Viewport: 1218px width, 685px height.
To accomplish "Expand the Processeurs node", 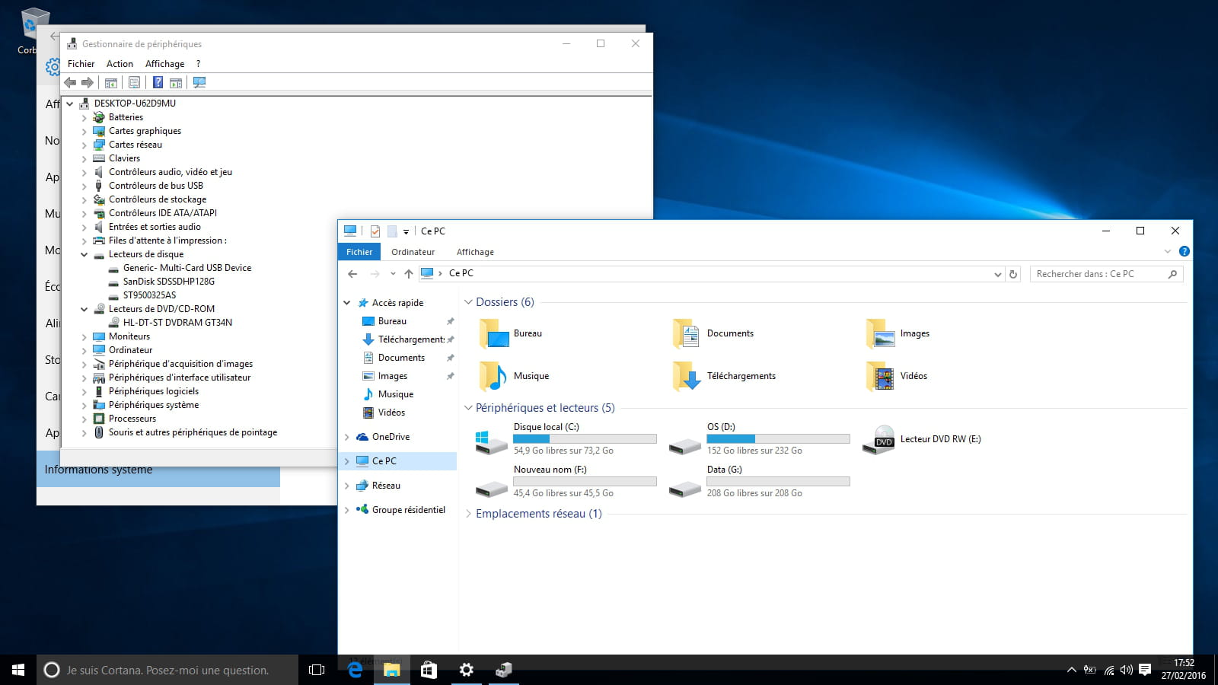I will pos(84,419).
